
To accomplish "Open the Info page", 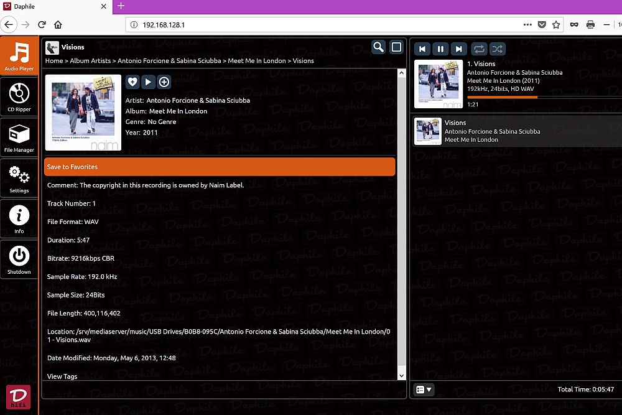I will pos(19,220).
